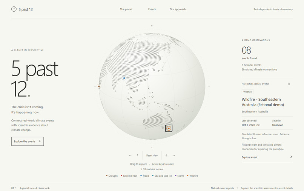The height and width of the screenshot is (191, 304).
Task: Click the 'Arrow keys to rotate' hint text
Action: (x=163, y=164)
